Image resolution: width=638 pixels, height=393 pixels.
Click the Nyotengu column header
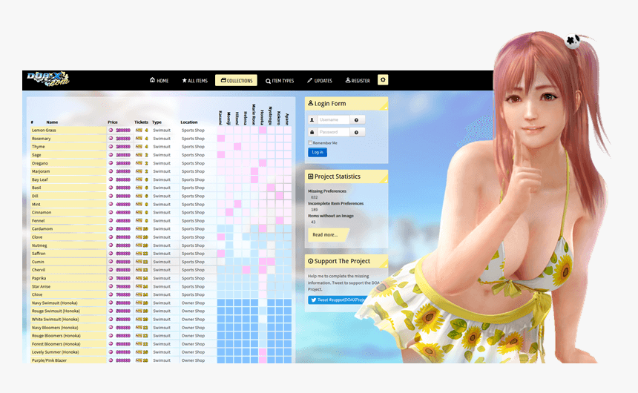point(271,116)
